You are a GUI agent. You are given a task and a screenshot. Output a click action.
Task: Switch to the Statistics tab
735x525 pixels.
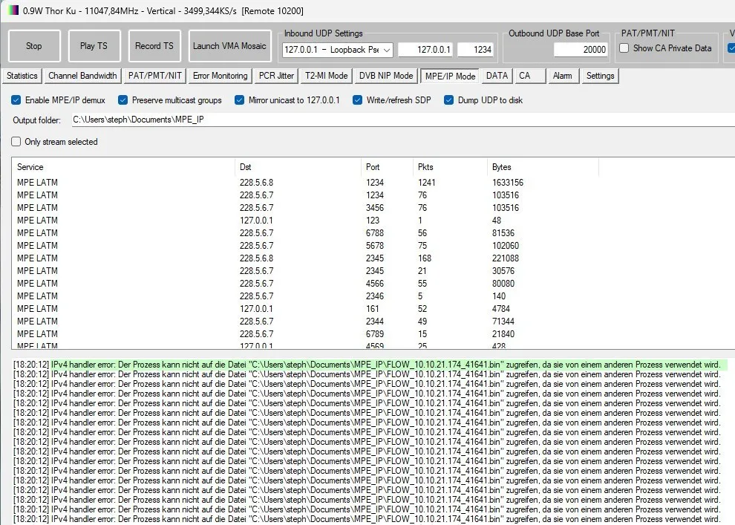tap(22, 76)
